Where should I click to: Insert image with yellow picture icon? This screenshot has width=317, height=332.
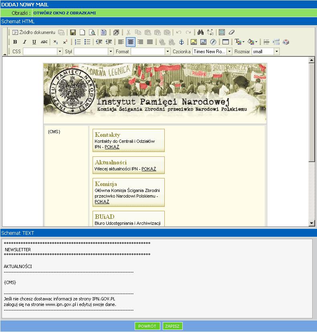click(x=194, y=42)
